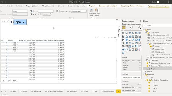Select the Q&A speech-bubble visual
The image size is (172, 96).
click(127, 50)
